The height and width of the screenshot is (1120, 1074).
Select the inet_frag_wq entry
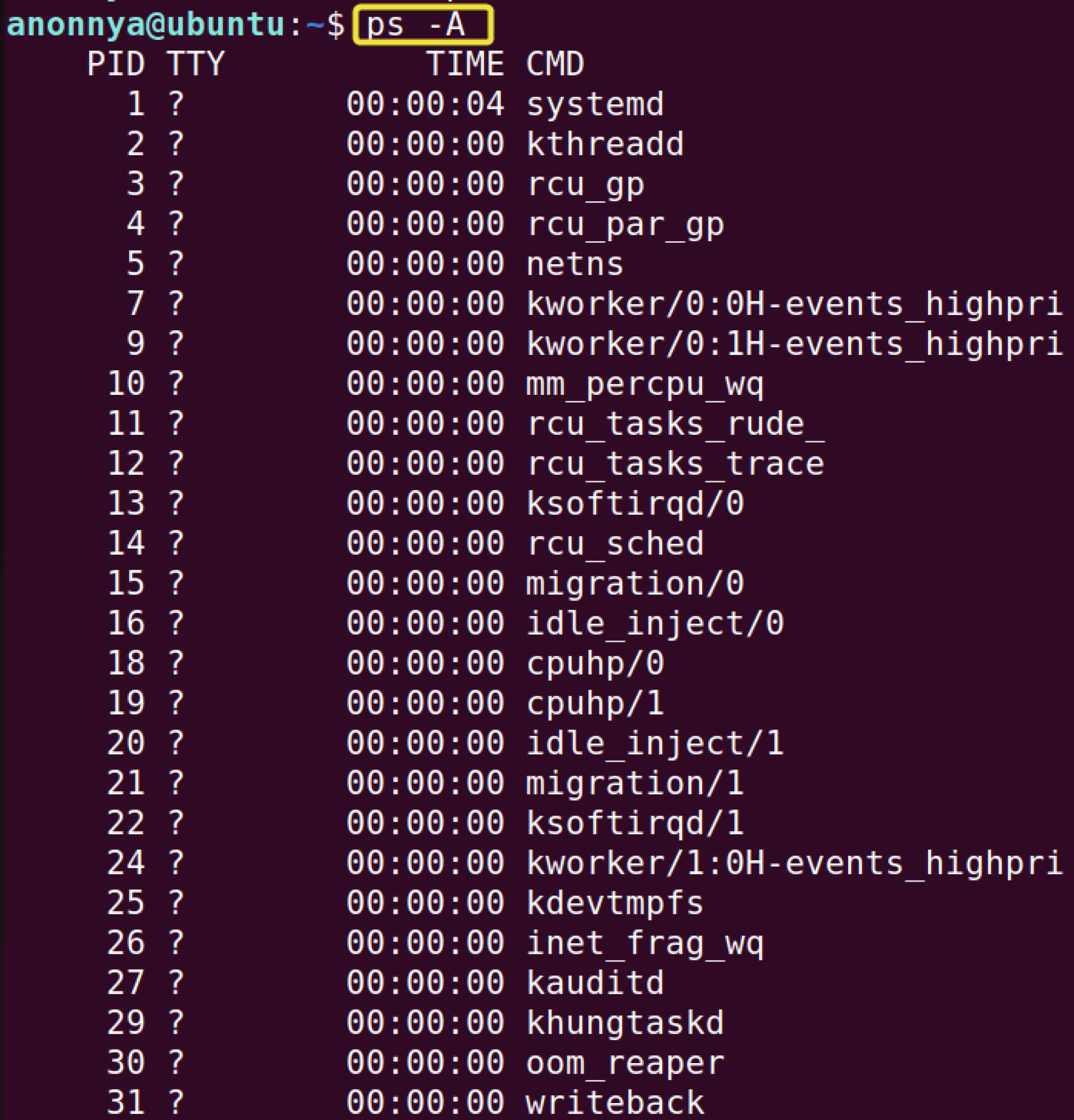pyautogui.click(x=645, y=943)
